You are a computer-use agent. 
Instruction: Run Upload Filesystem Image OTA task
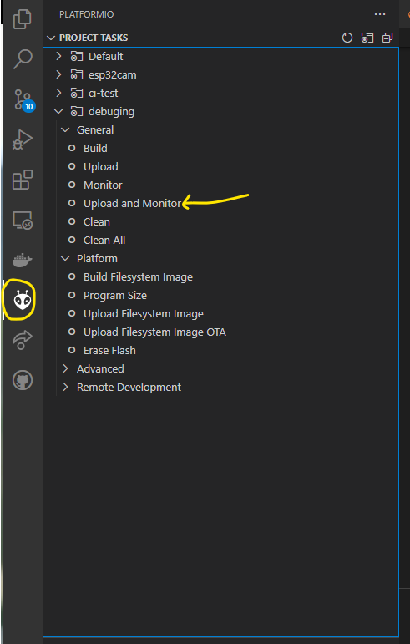154,332
